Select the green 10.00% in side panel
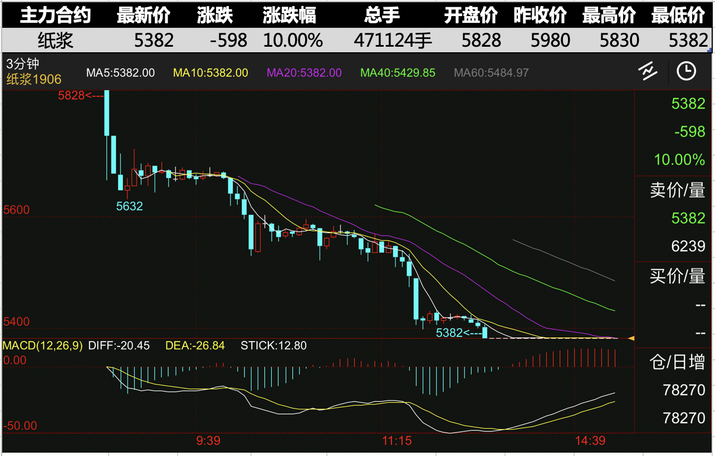Image resolution: width=715 pixels, height=456 pixels. [x=679, y=160]
